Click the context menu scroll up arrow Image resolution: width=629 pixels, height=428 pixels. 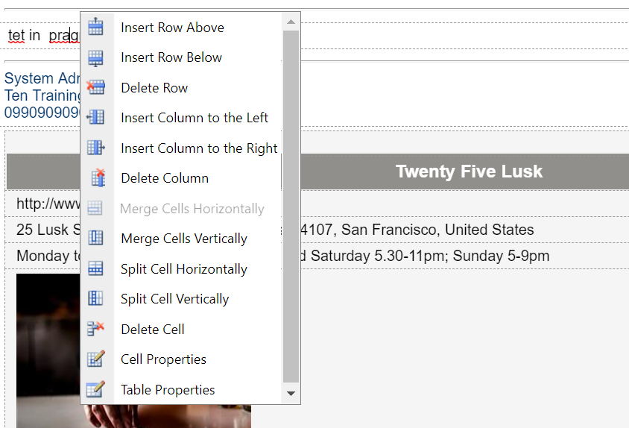tap(291, 22)
